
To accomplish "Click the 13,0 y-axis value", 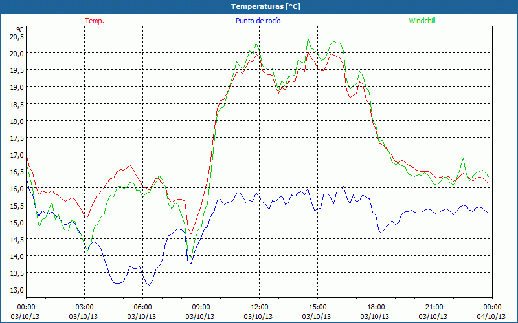I will tap(17, 290).
